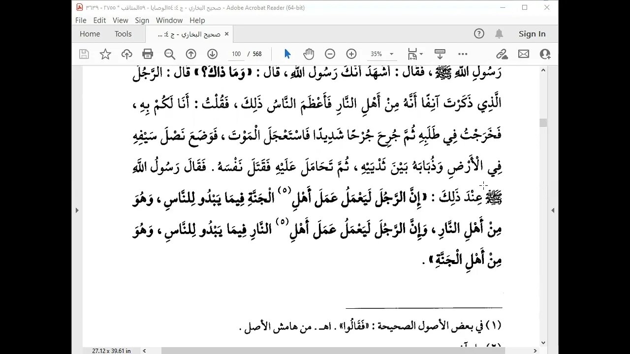Click the vertical scrollbar up arrow

tap(543, 70)
